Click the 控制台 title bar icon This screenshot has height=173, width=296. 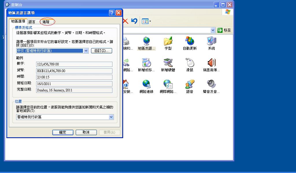[x=8, y=5]
